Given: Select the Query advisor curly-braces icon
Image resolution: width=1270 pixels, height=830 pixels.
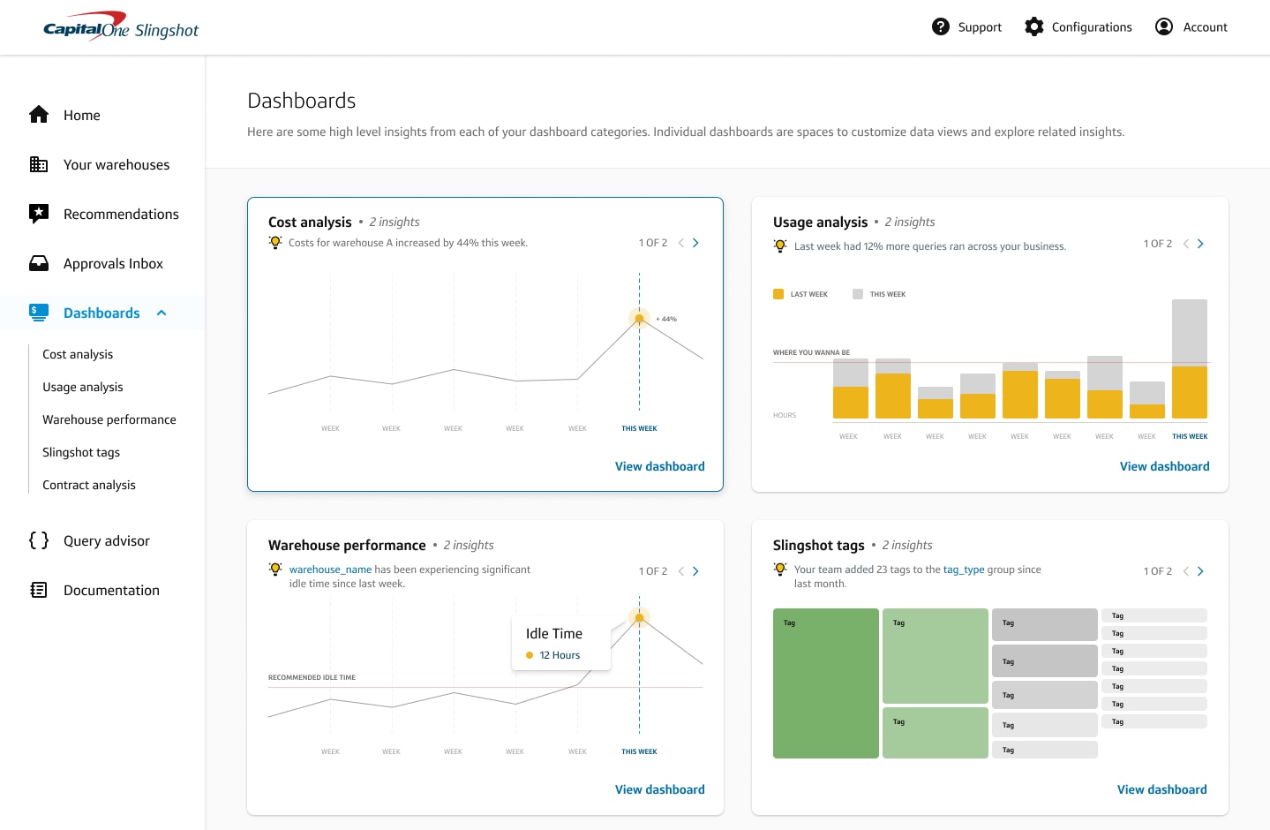Looking at the screenshot, I should point(39,539).
